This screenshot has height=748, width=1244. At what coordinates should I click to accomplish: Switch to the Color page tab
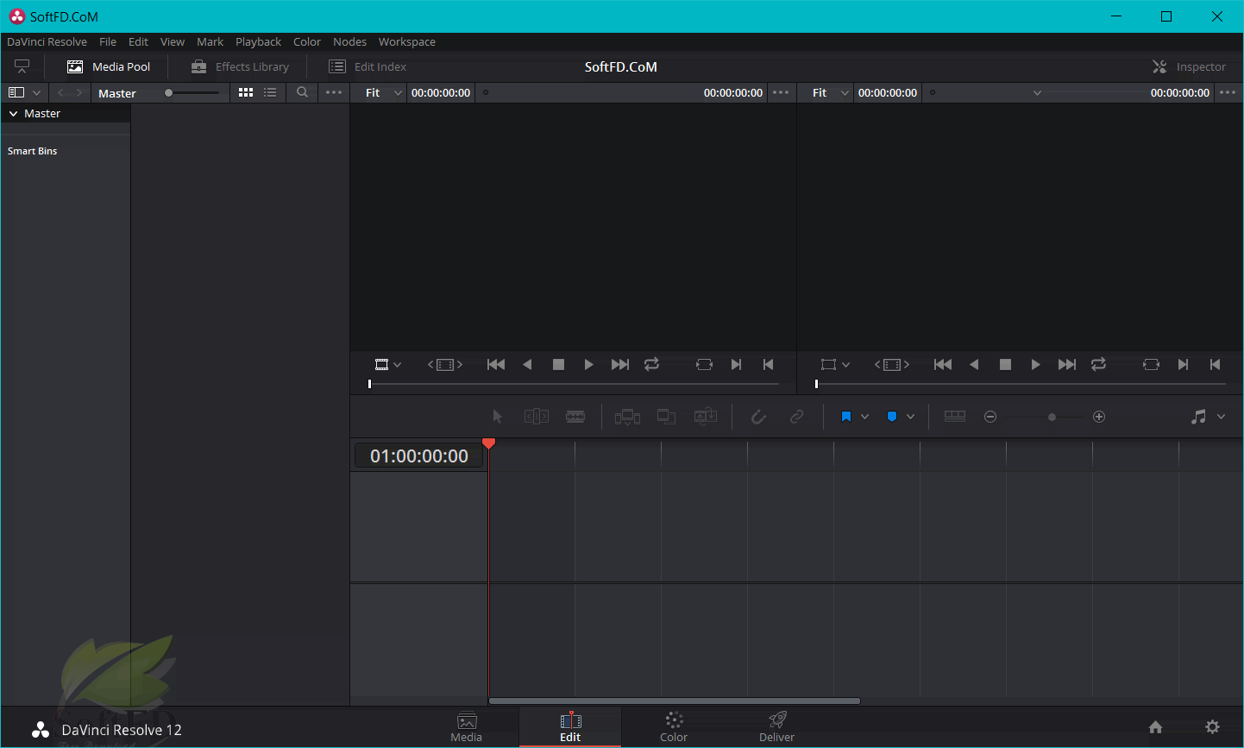pyautogui.click(x=674, y=727)
